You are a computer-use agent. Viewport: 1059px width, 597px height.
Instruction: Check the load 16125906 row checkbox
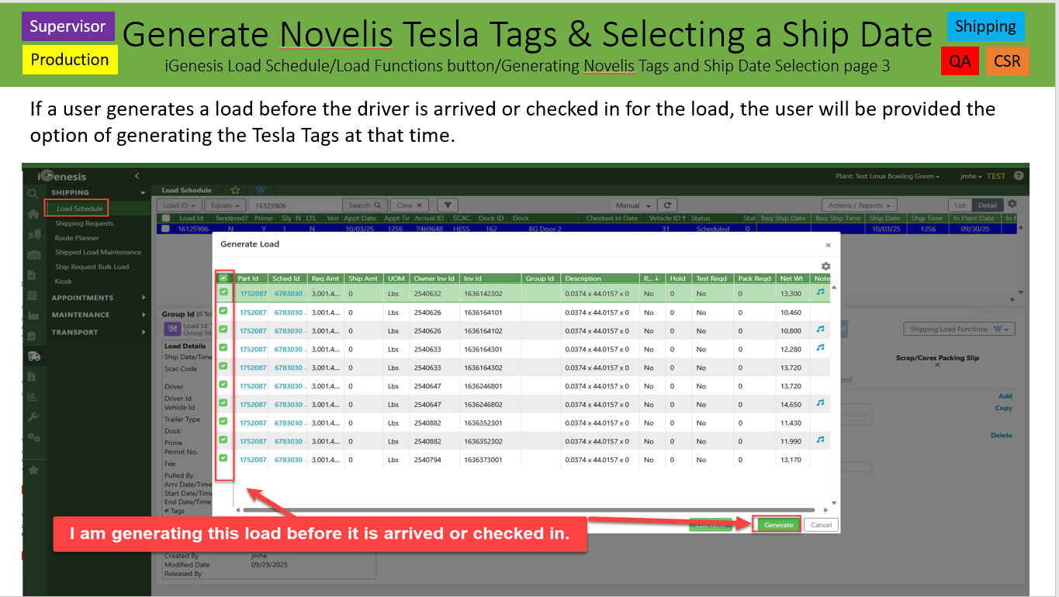tap(164, 229)
